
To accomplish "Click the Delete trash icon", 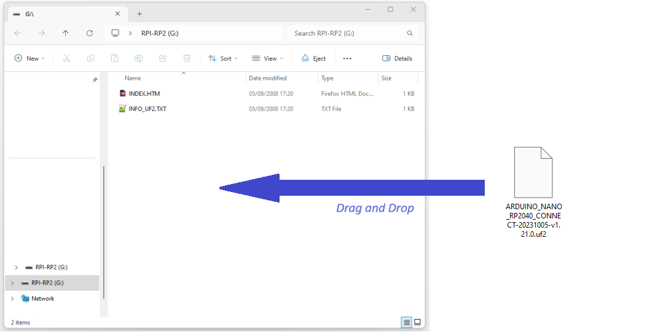I will 187,58.
